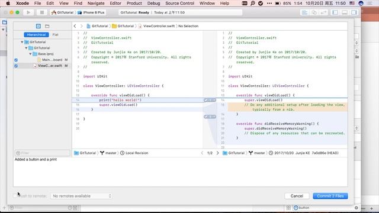Viewport: 379px width, 213px height.
Task: Enable the Push to remote checkbox
Action: (15, 196)
